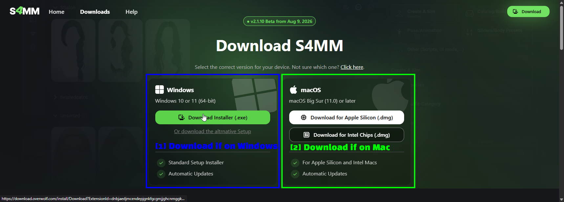This screenshot has width=564, height=202.
Task: Click Download Installer (.exe) button
Action: [213, 117]
